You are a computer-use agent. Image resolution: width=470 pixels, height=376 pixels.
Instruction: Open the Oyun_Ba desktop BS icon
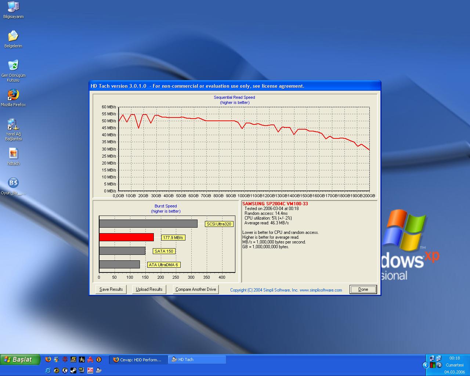click(x=13, y=186)
